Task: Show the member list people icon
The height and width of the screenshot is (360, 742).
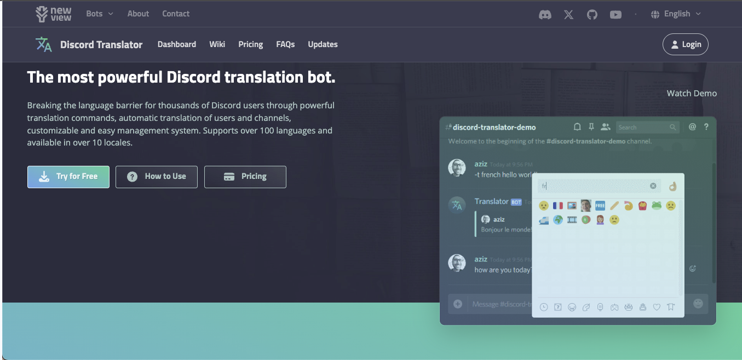Action: (x=605, y=127)
